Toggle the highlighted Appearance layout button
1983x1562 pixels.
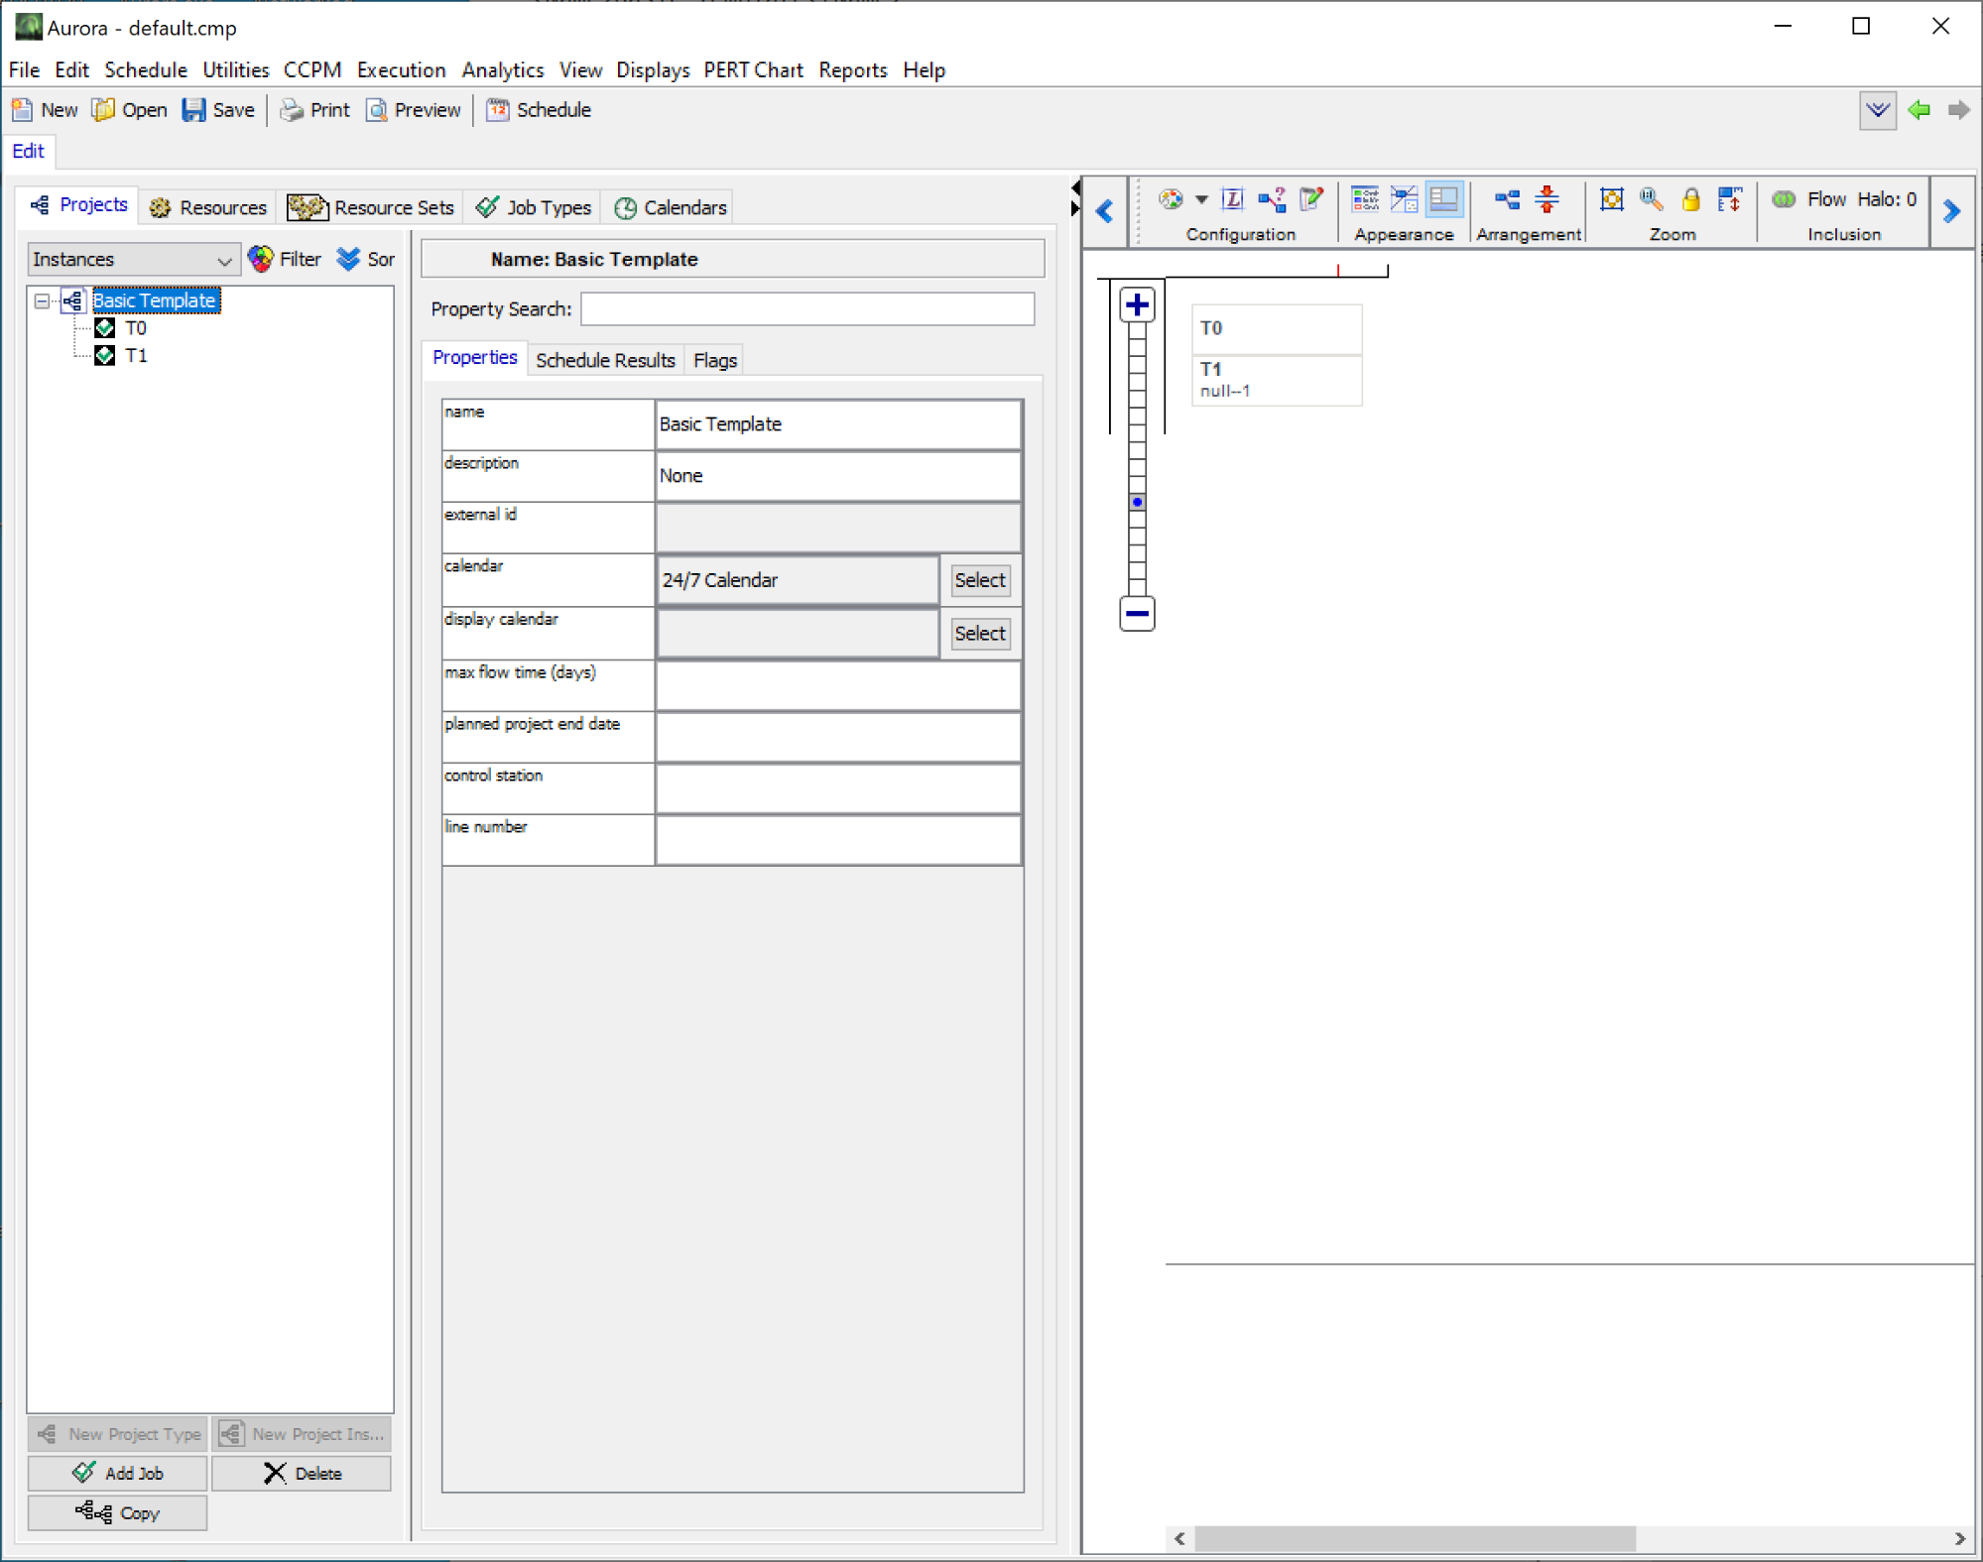(1443, 199)
